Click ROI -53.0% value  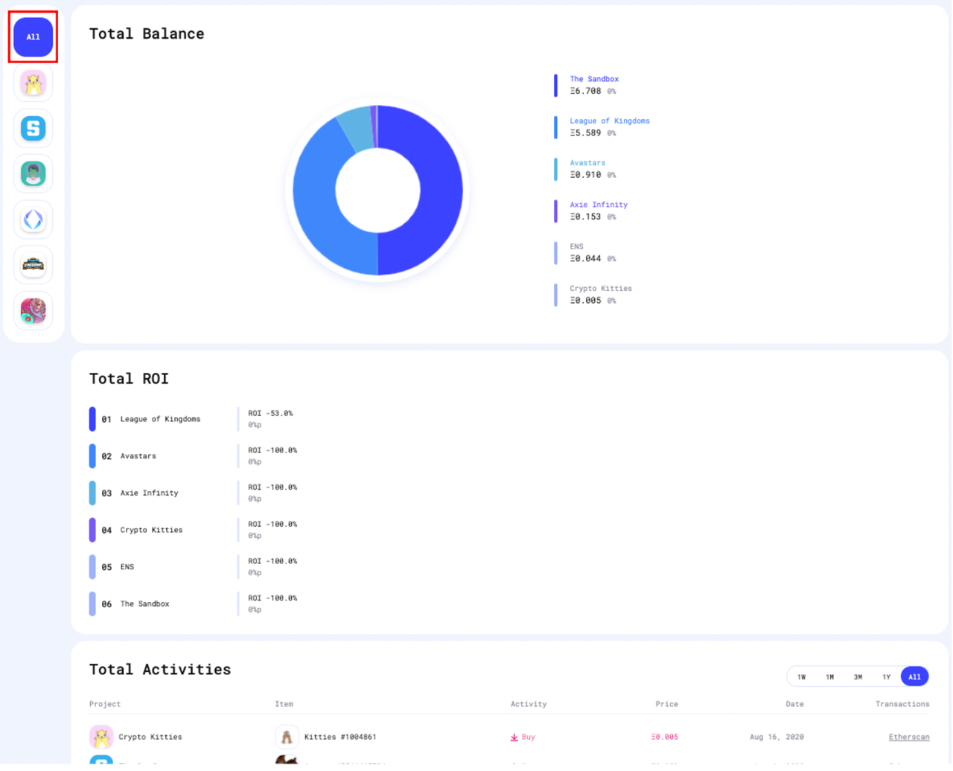(x=270, y=413)
